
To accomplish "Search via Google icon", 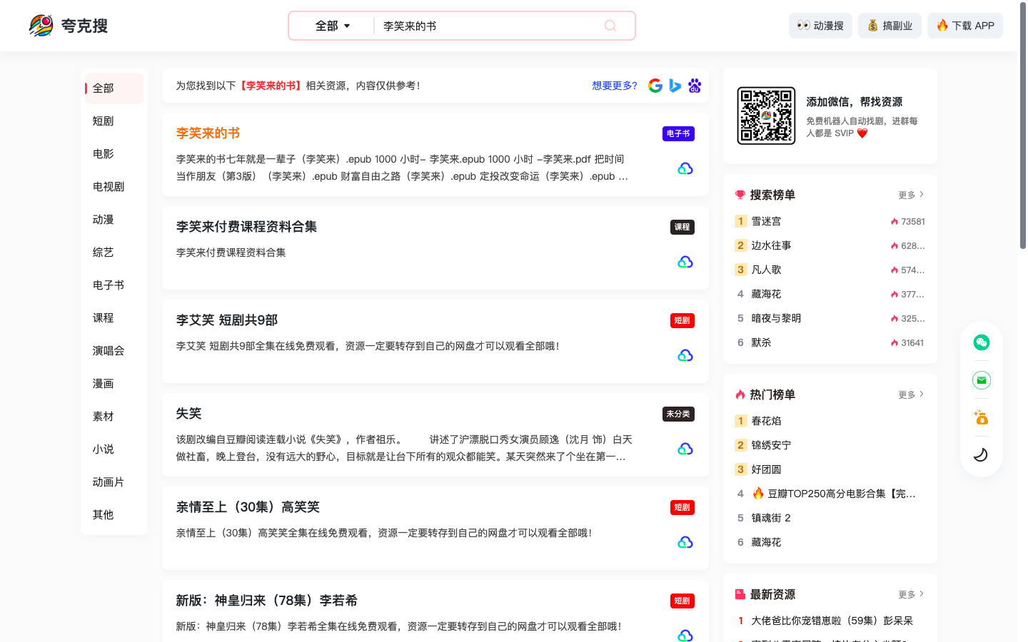I will pyautogui.click(x=655, y=86).
